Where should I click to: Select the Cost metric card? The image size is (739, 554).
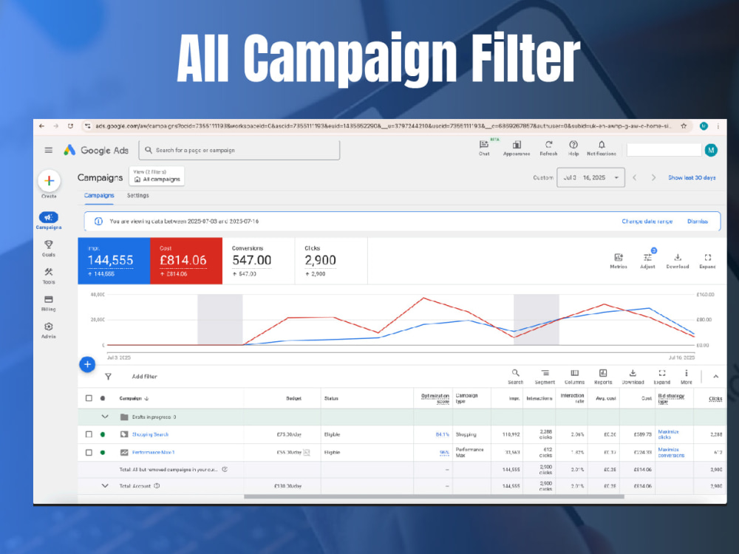[x=186, y=261]
